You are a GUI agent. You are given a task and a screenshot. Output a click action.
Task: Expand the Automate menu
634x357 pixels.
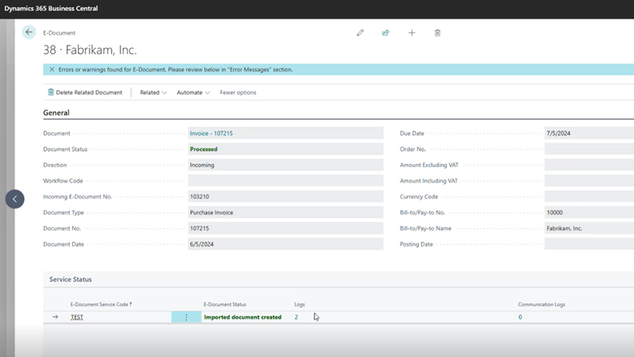[x=193, y=92]
